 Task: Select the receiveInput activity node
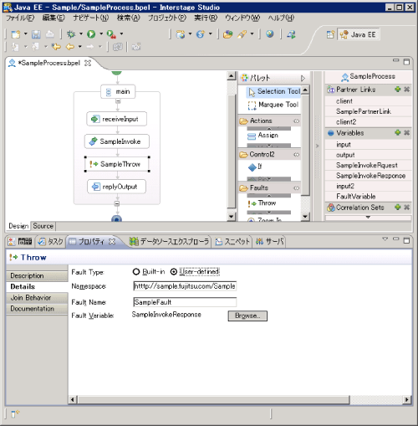(117, 119)
